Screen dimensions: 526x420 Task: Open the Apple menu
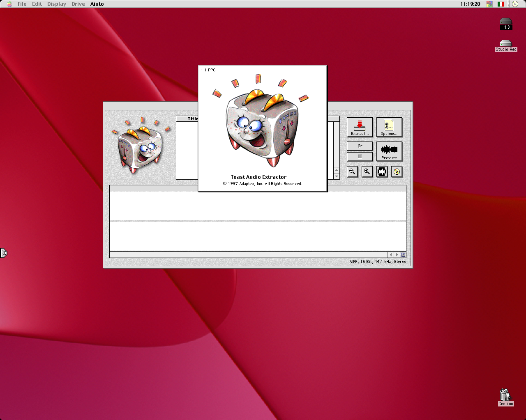[x=9, y=4]
